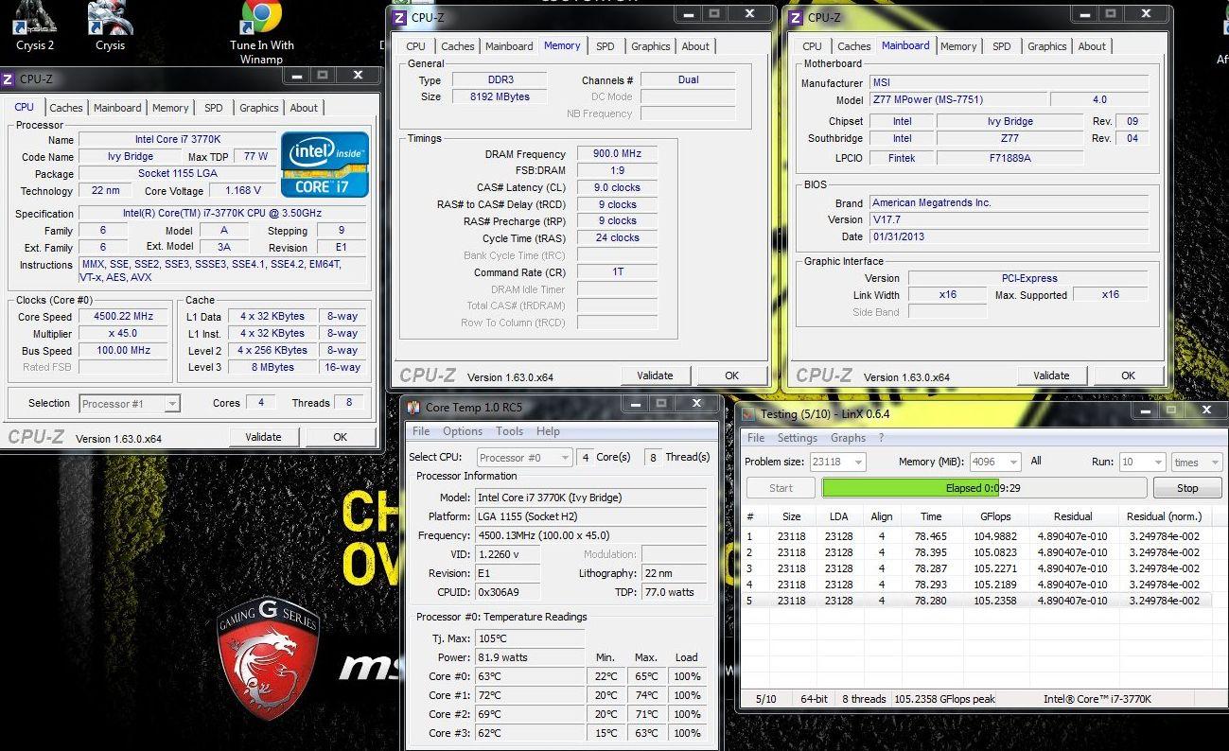Viewport: 1229px width, 751px height.
Task: Select Graphics tab in middle CPU-Z window
Action: 651,46
